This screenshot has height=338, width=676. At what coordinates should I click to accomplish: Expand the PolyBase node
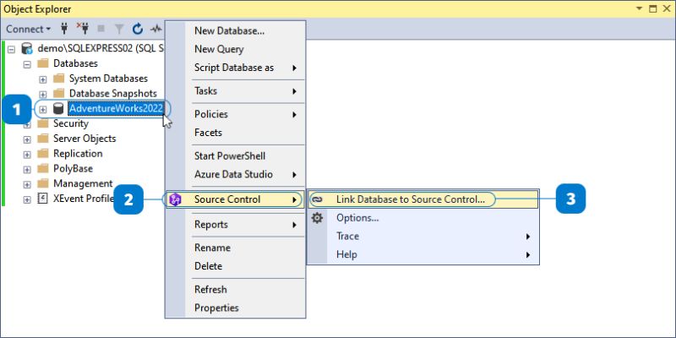(27, 170)
